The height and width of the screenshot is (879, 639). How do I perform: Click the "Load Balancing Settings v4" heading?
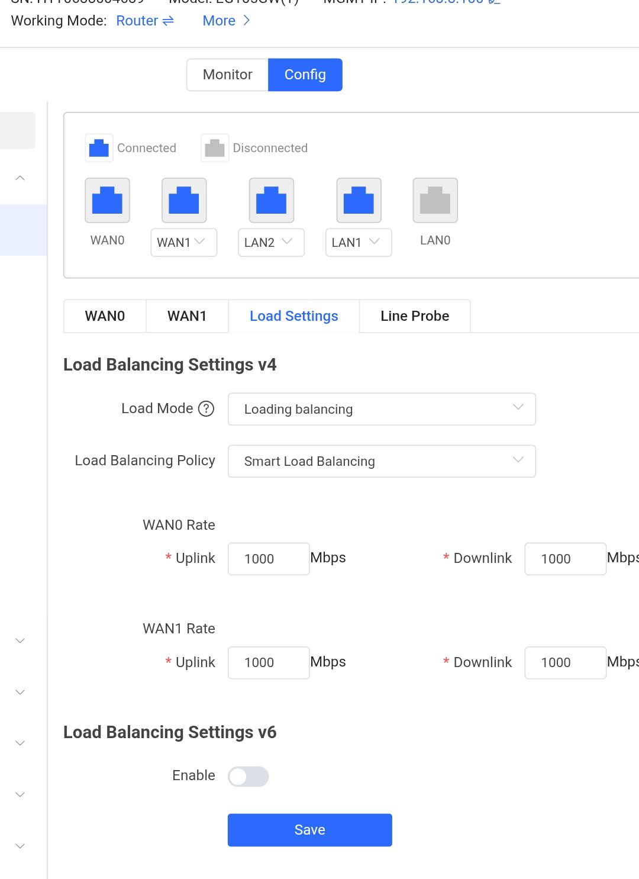(170, 365)
